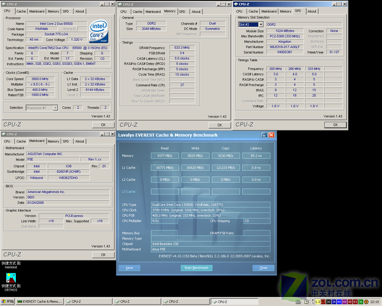Select the ASUSTeK Computer INC. manufacturer field
The width and height of the screenshot is (382, 306).
point(68,154)
